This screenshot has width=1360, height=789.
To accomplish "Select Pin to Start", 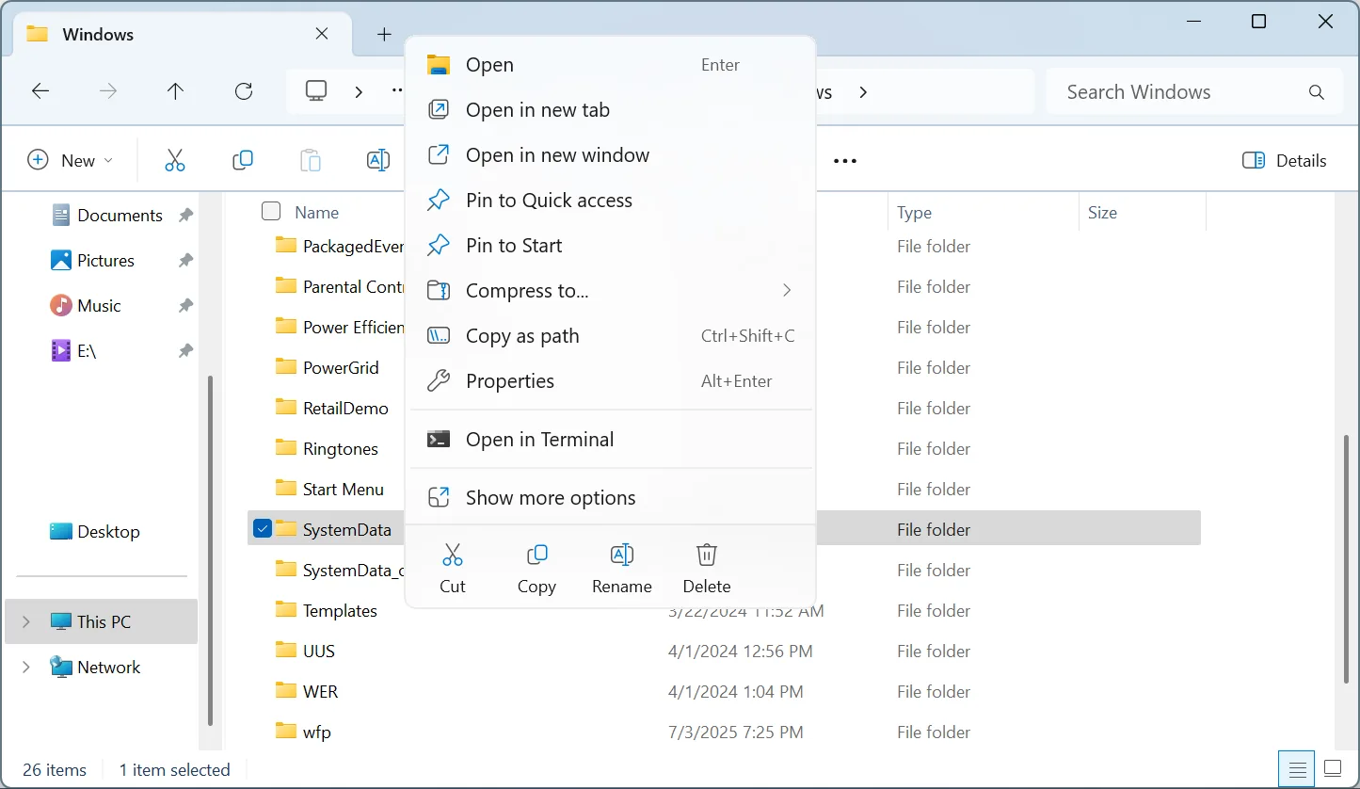I will (x=610, y=246).
